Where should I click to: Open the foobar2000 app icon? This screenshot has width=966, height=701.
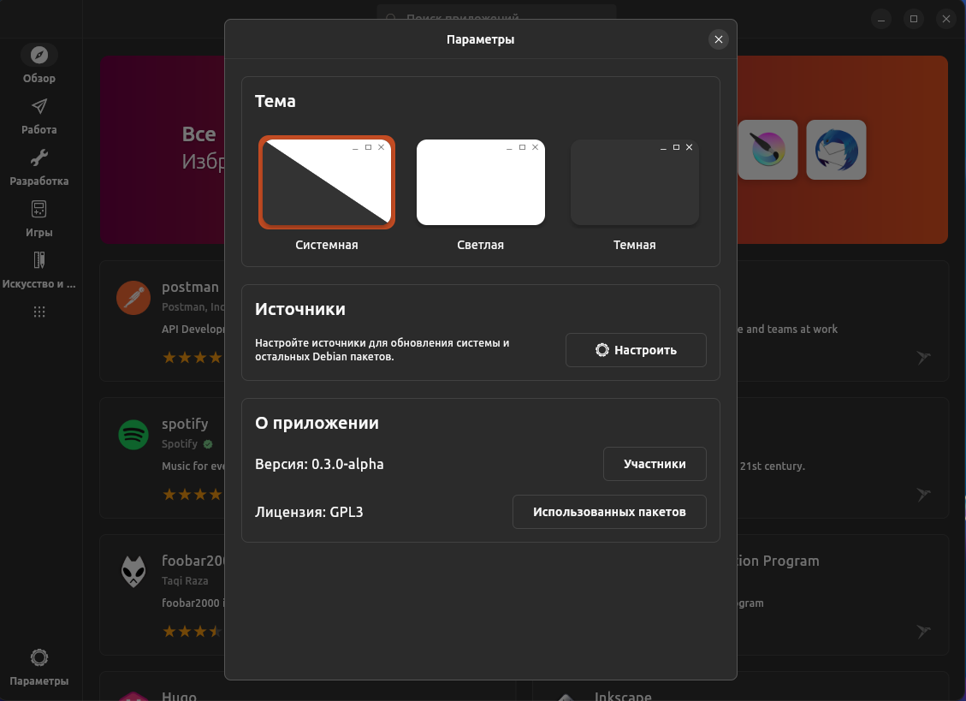(133, 572)
